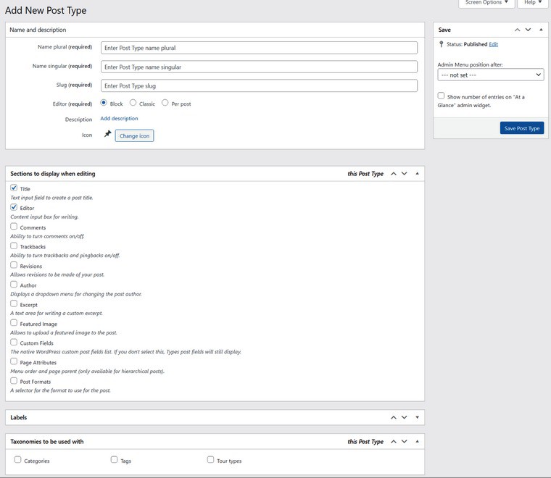
Task: Check the Featured Image option
Action: pos(14,323)
